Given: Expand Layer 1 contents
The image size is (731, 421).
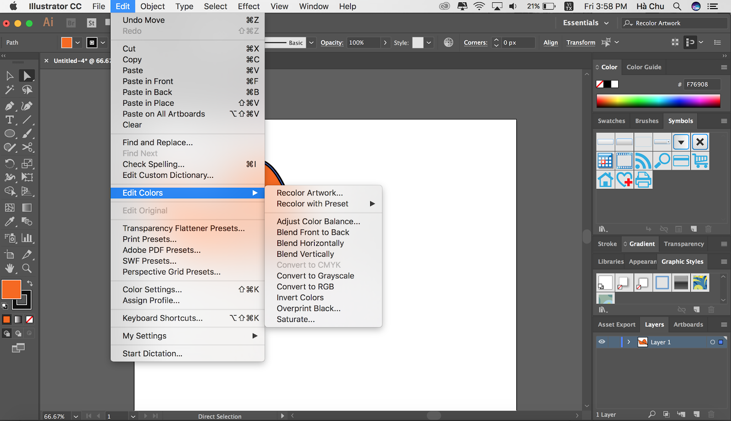Looking at the screenshot, I should coord(629,342).
